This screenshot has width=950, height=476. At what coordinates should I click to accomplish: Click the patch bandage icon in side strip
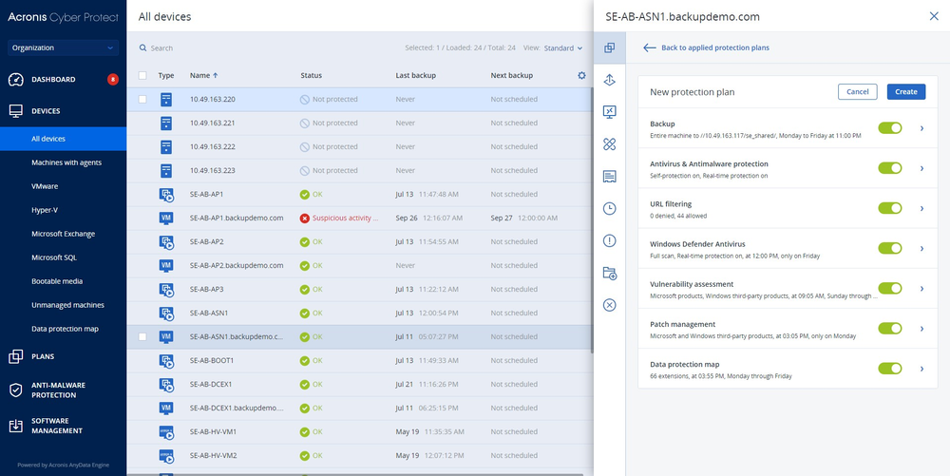coord(610,144)
